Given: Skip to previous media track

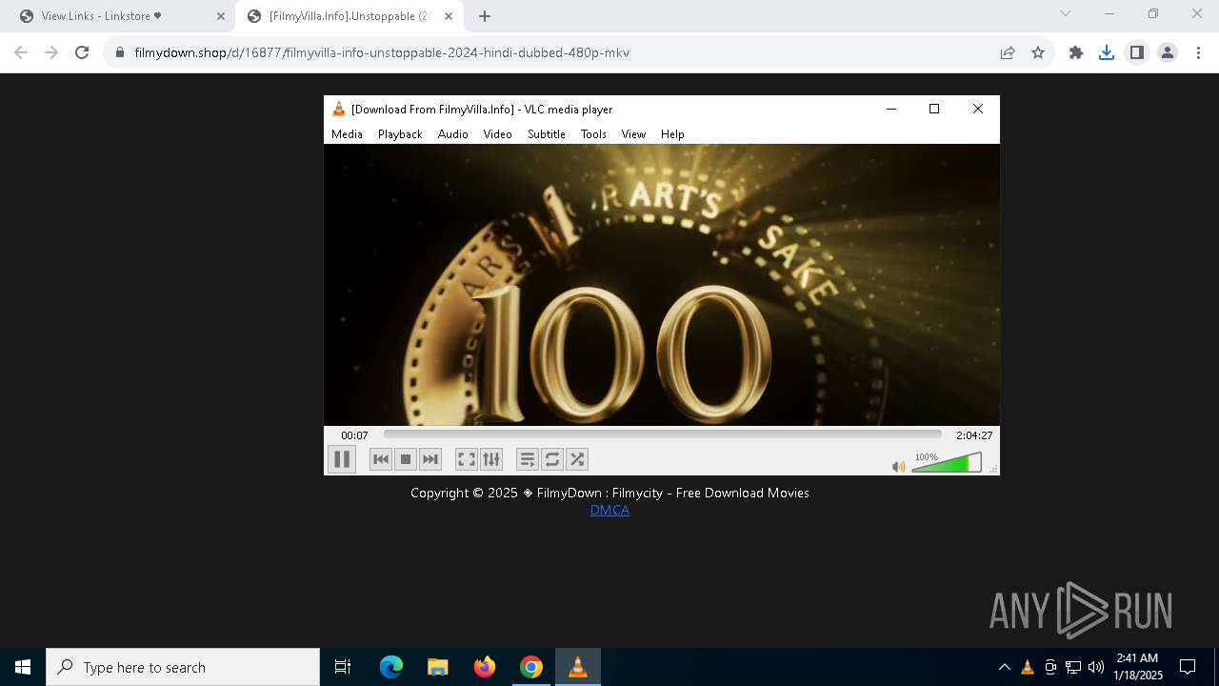Looking at the screenshot, I should 381,459.
